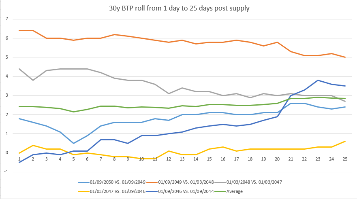Click the y-axis label 7
The width and height of the screenshot is (357, 199).
click(6, 19)
